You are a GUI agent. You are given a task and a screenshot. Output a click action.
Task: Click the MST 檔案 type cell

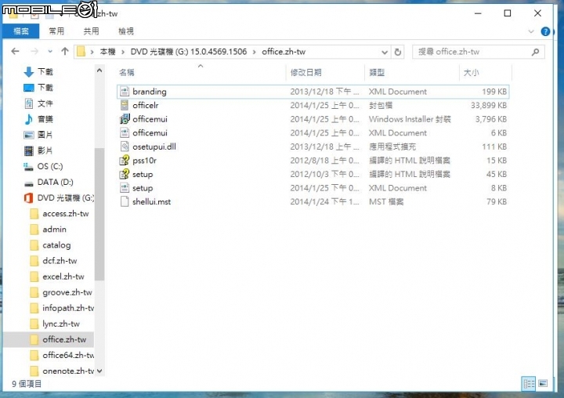(x=386, y=202)
